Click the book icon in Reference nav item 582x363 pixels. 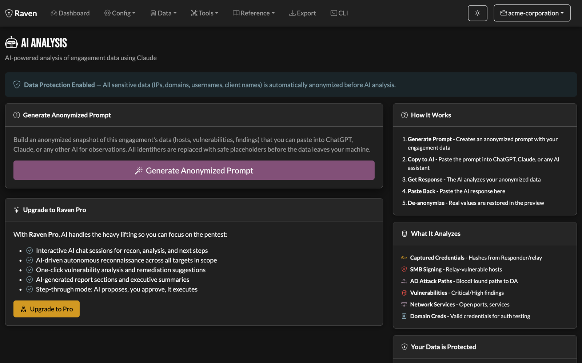(x=236, y=13)
